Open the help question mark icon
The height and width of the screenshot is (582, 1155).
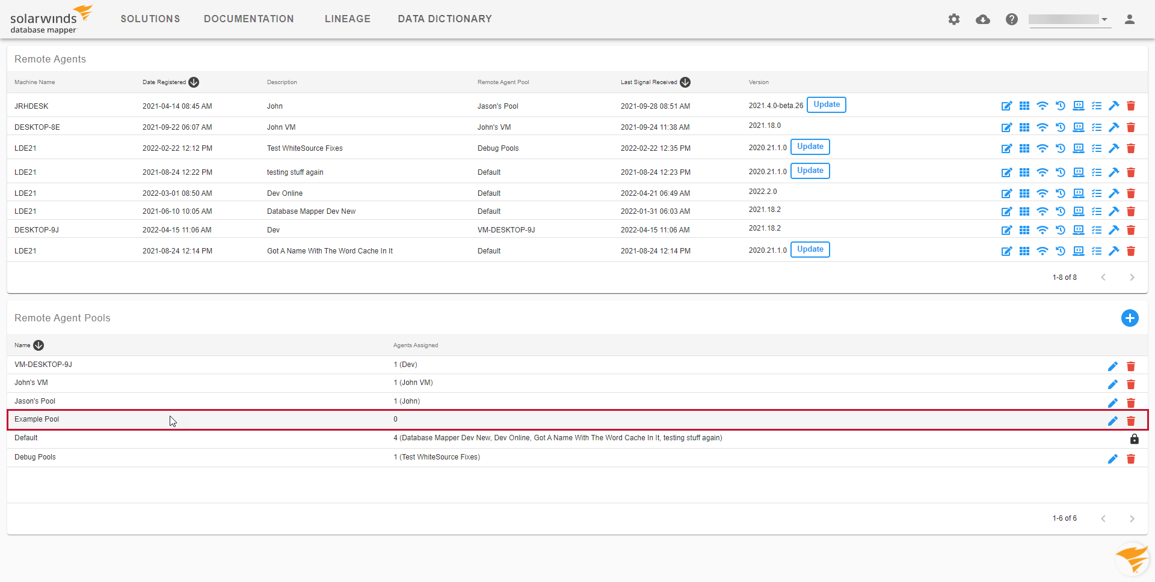pos(1012,19)
